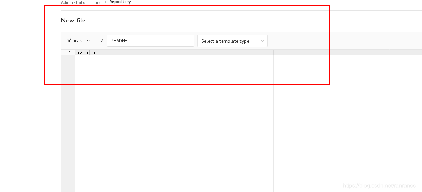Click line number 1 in the gutter

[x=70, y=53]
